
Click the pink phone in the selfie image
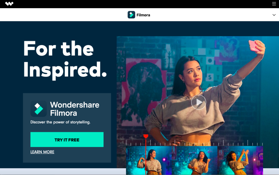[254, 46]
